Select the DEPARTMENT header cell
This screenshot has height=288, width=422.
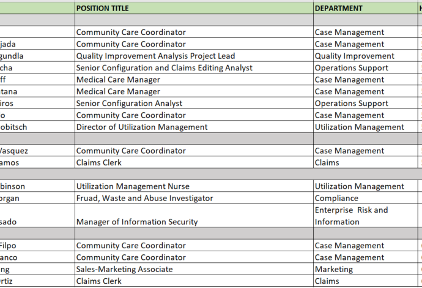366,9
